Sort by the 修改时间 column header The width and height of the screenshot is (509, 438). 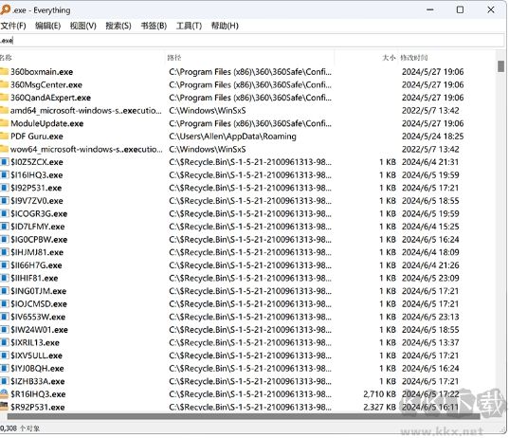414,58
